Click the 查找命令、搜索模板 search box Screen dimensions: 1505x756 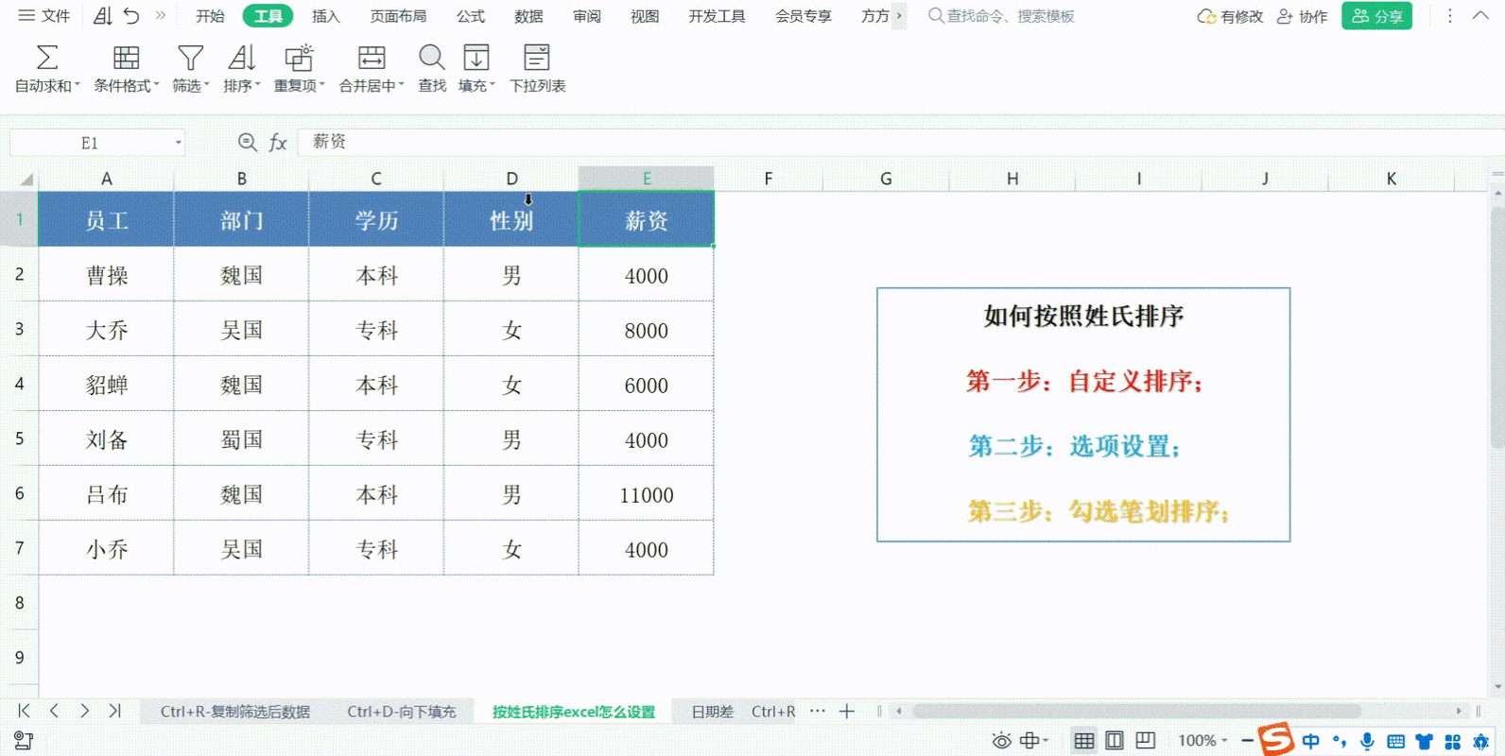tap(1002, 16)
